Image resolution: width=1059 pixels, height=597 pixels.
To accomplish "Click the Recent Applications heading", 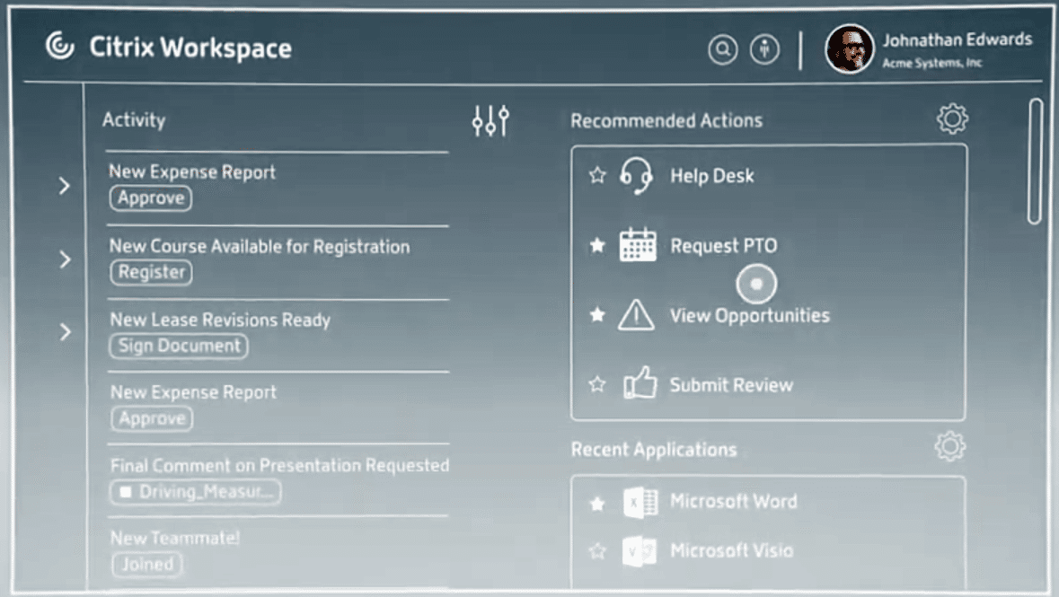I will pos(654,450).
